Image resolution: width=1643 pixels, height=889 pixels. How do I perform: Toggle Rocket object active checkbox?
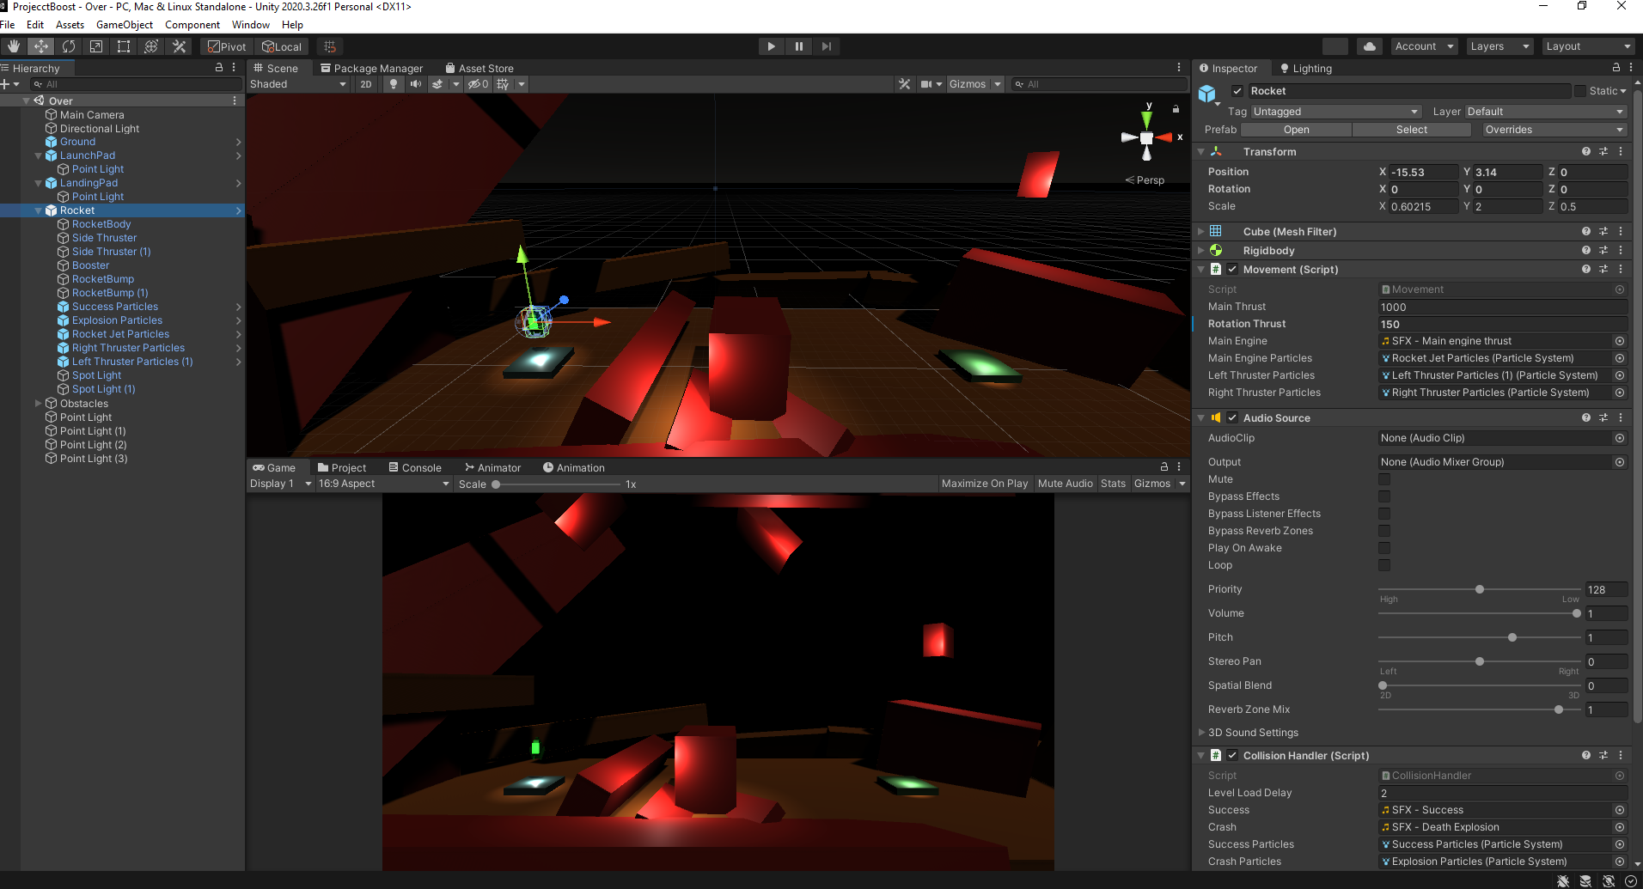point(1237,91)
